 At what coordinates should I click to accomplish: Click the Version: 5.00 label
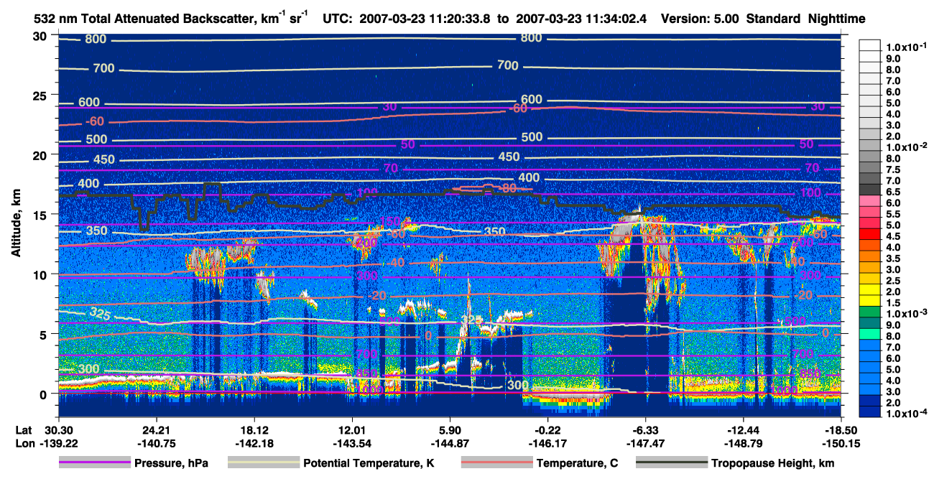click(x=700, y=19)
